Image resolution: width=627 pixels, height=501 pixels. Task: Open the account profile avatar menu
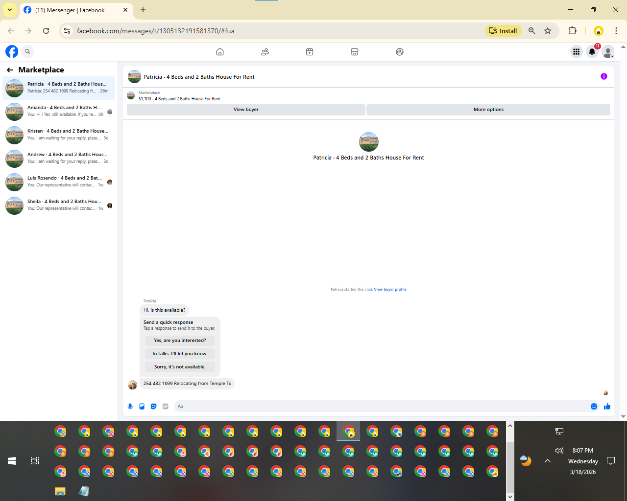[608, 51]
